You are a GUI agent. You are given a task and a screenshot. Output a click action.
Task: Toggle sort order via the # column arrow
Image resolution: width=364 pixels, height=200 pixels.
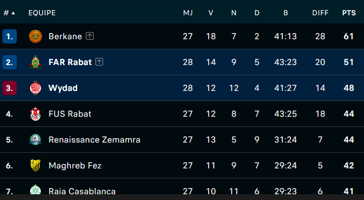click(x=13, y=13)
